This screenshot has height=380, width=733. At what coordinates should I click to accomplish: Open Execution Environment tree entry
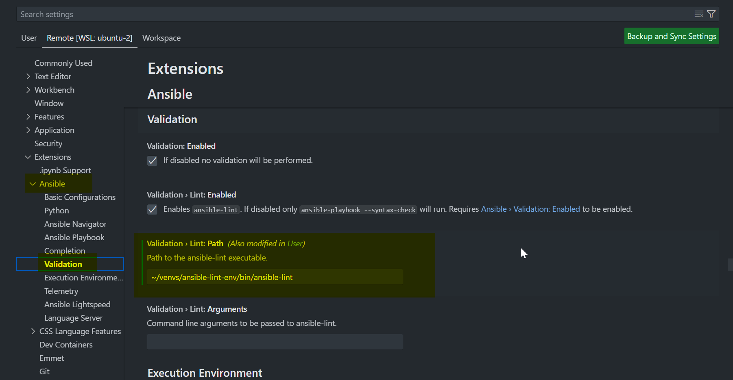point(83,278)
